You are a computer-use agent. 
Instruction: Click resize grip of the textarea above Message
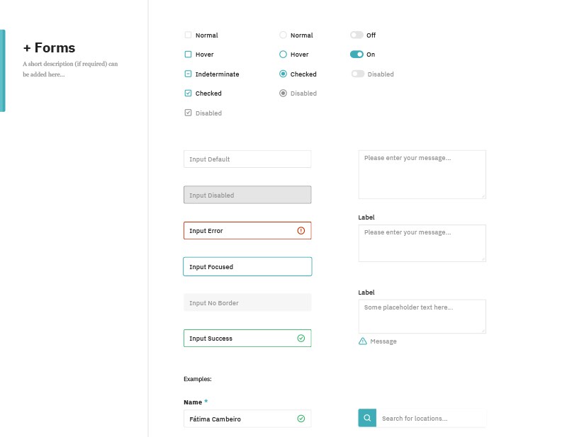(x=483, y=330)
